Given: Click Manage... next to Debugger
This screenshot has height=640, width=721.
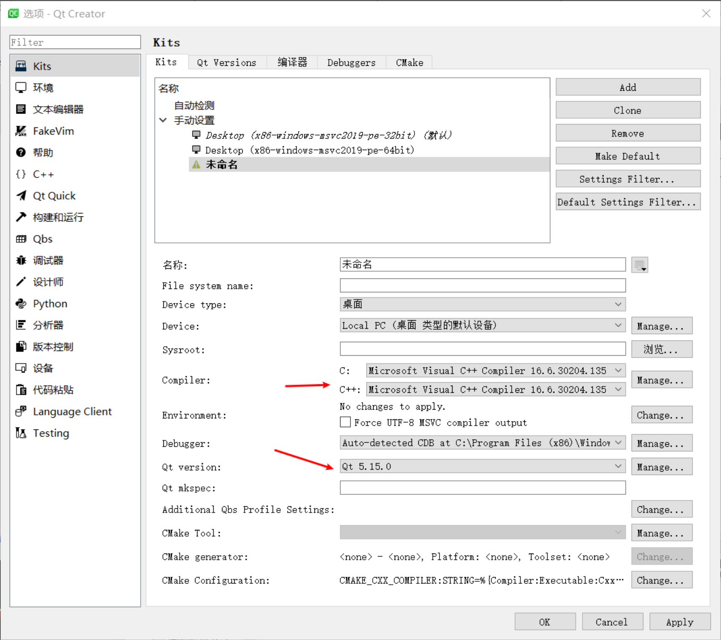Looking at the screenshot, I should [662, 443].
